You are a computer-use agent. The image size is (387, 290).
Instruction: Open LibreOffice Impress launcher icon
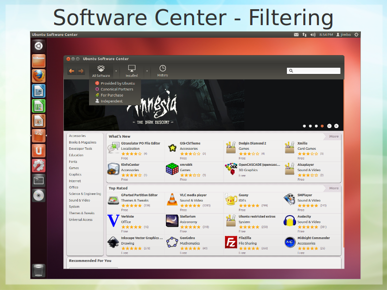click(39, 121)
